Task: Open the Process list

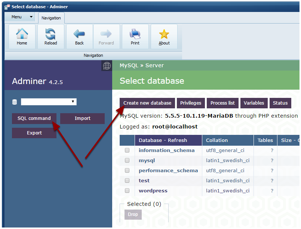Action: 222,103
